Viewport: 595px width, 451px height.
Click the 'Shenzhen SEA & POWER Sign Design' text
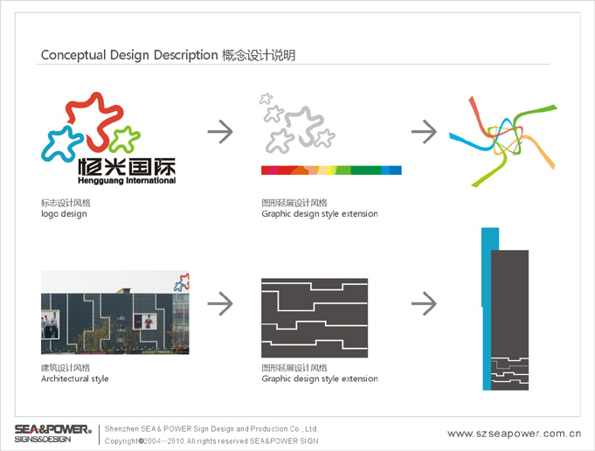click(x=211, y=429)
